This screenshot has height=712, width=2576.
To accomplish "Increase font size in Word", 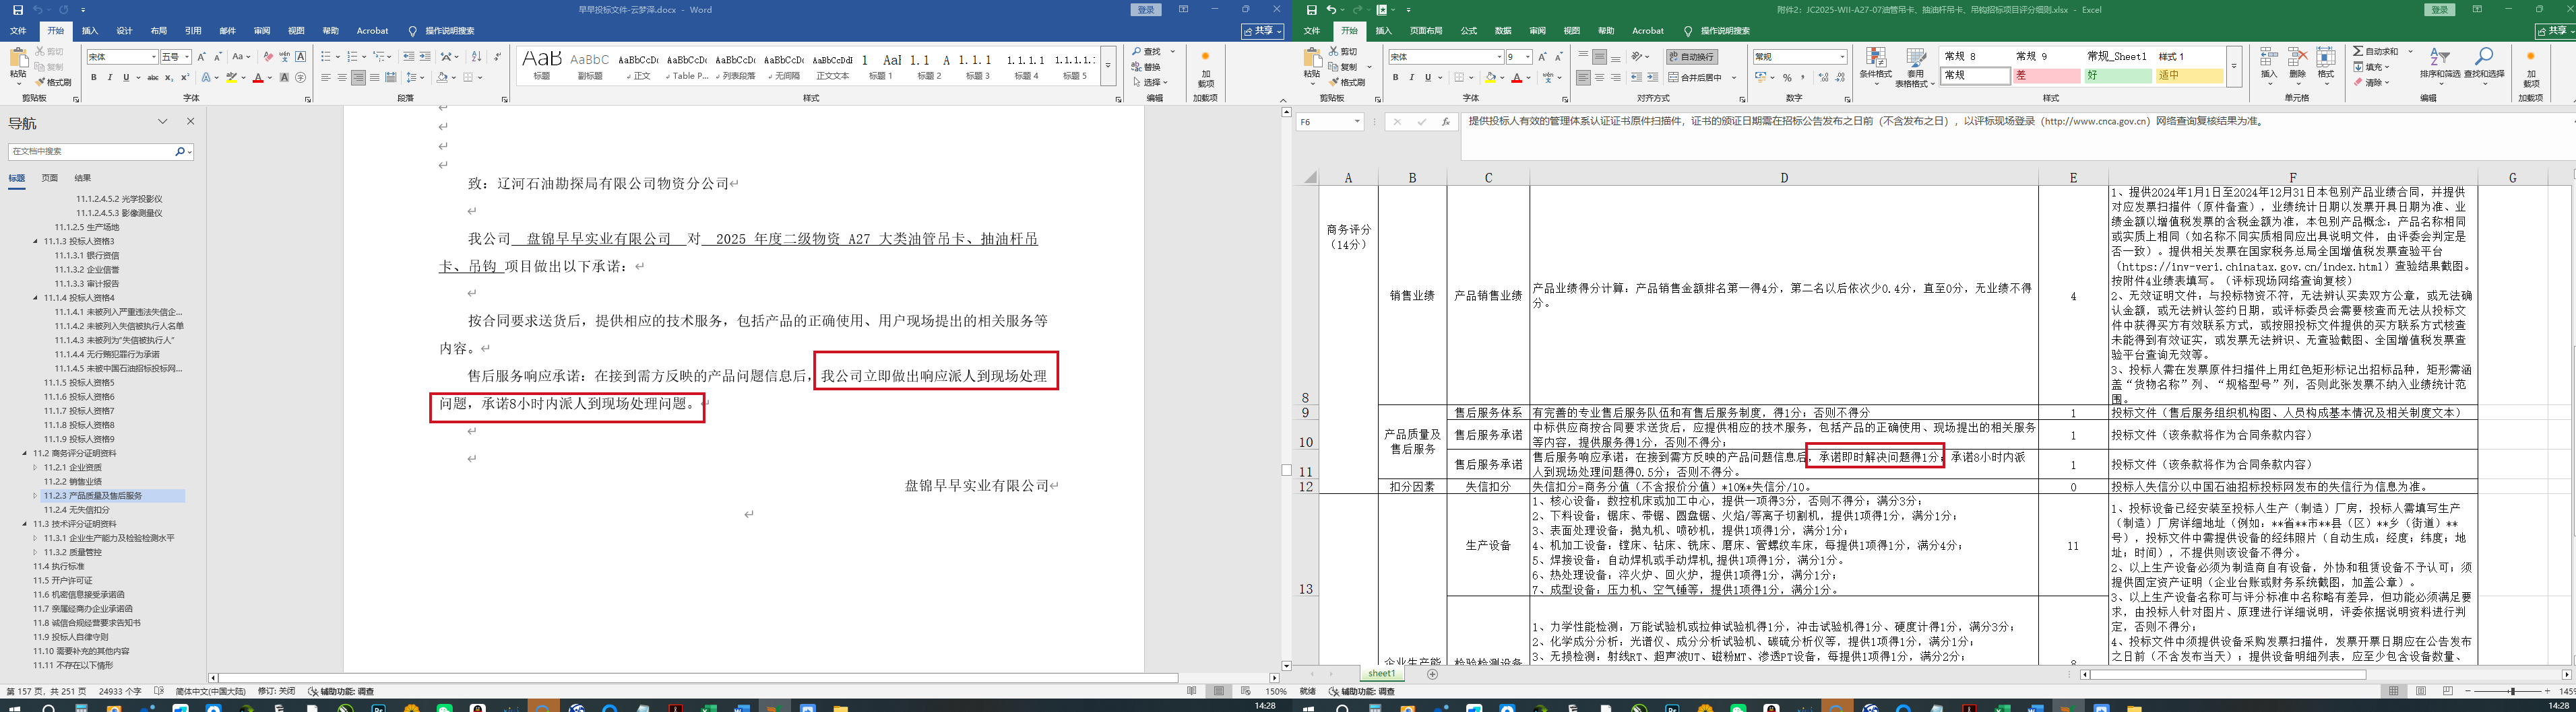I will point(201,57).
